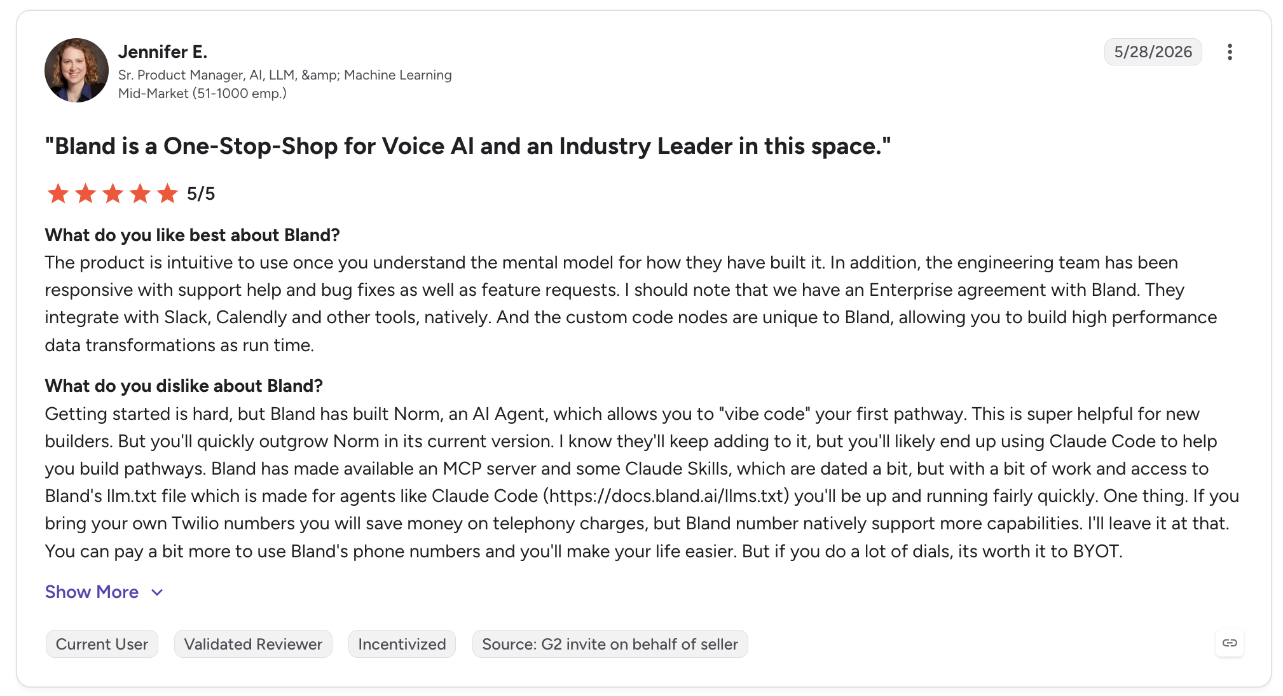Click the 5/28/2026 date badge
This screenshot has height=696, width=1283.
click(x=1153, y=52)
